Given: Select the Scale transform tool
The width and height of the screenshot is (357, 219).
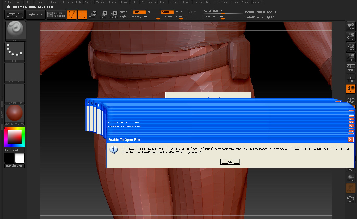Looking at the screenshot, I should (103, 15).
